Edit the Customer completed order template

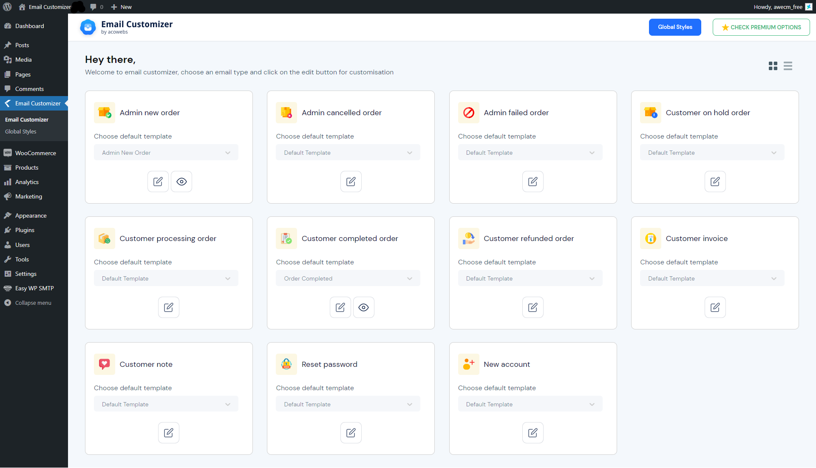pos(340,307)
